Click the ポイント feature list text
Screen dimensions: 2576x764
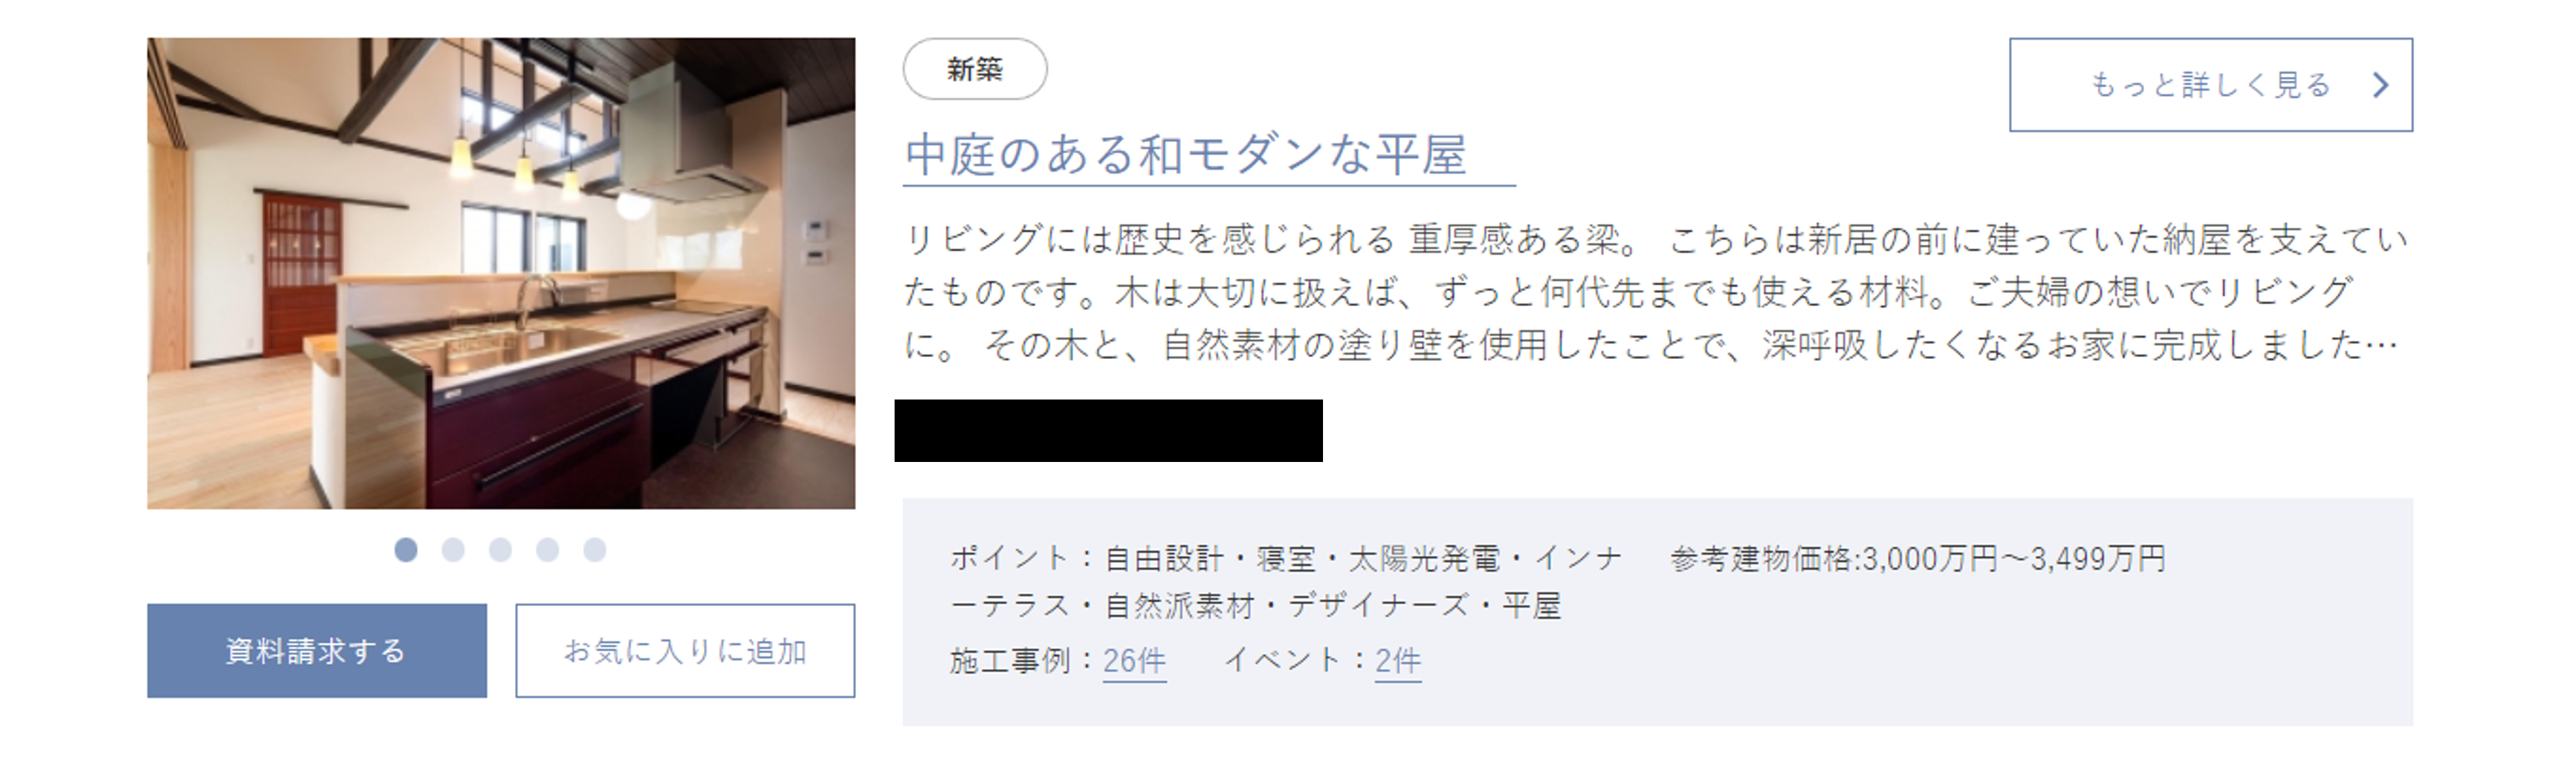pos(1286,581)
